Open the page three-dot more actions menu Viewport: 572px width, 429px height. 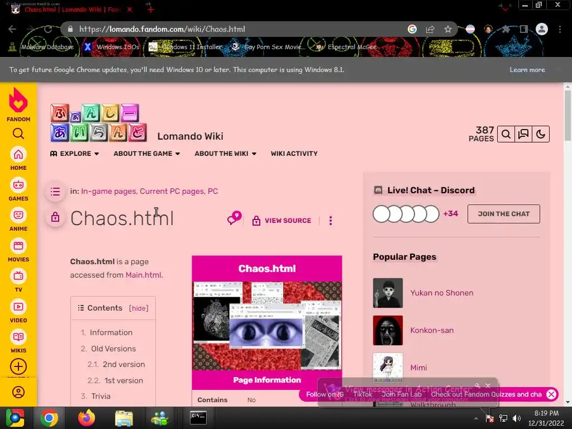(x=331, y=220)
